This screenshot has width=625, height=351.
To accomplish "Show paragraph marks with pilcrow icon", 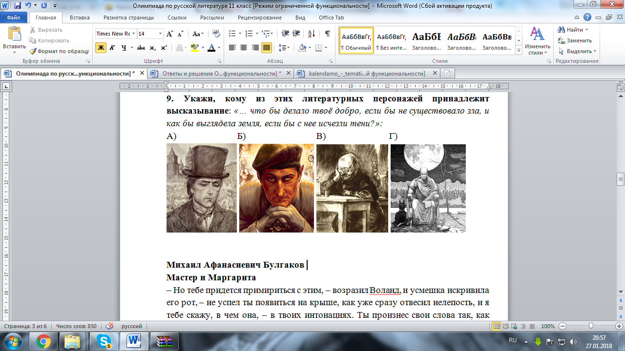I will tap(327, 34).
